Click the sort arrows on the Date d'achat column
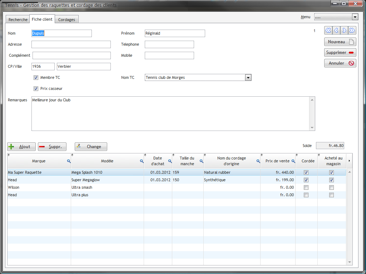Image resolution: width=366 pixels, height=274 pixels. 145,155
